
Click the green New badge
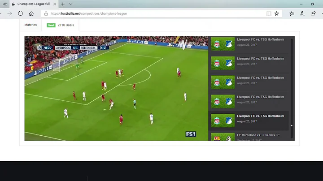(x=51, y=25)
